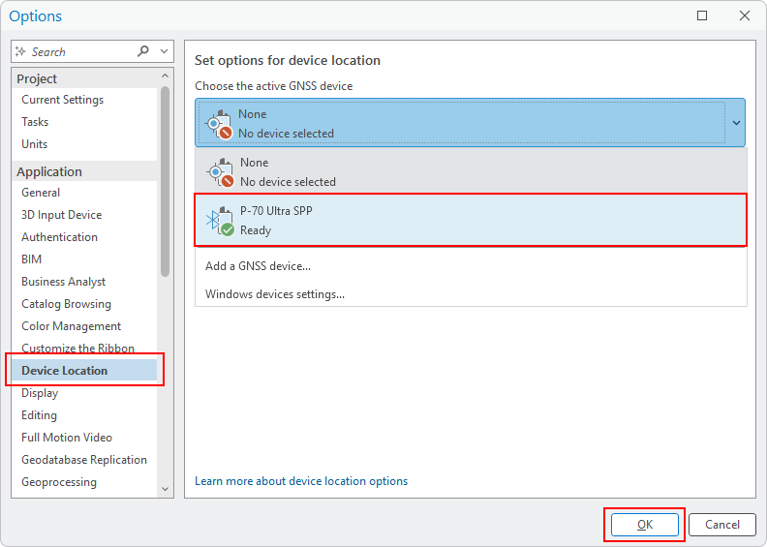Open the Geoprocessing options page
Image resolution: width=767 pixels, height=547 pixels.
[59, 482]
